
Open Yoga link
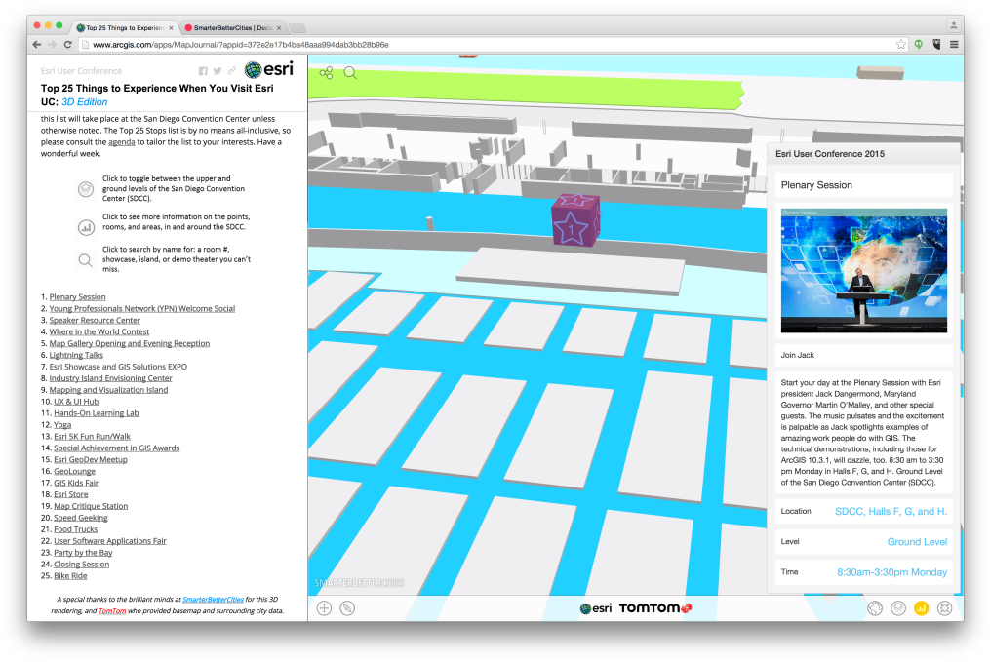62,425
